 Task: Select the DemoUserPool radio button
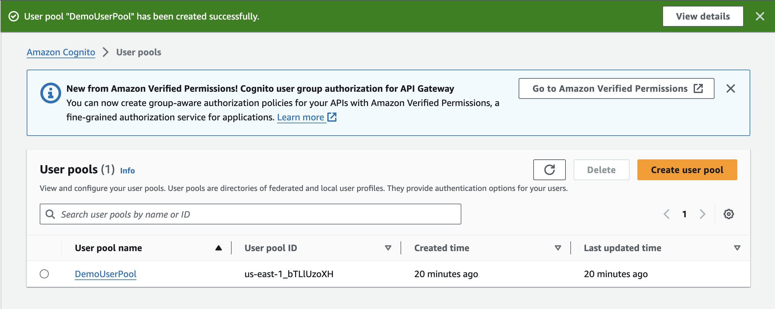pyautogui.click(x=44, y=274)
